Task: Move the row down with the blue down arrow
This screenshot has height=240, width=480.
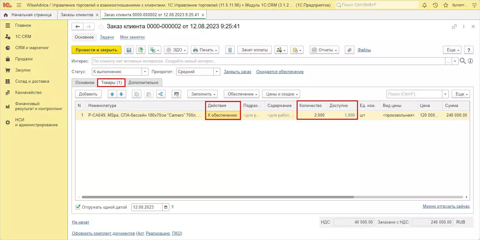Action: [121, 94]
